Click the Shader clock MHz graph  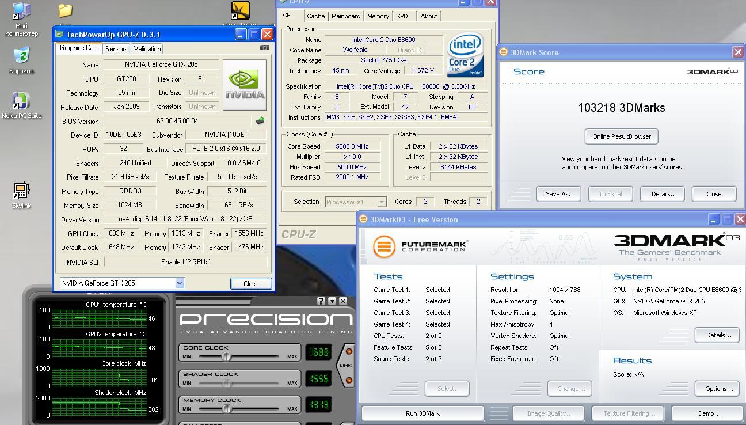100,407
